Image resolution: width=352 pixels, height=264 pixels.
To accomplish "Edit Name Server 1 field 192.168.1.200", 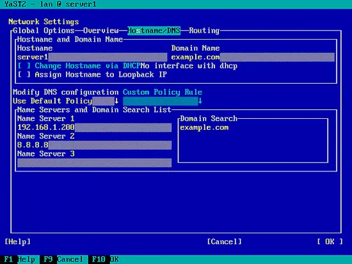I will (94, 127).
